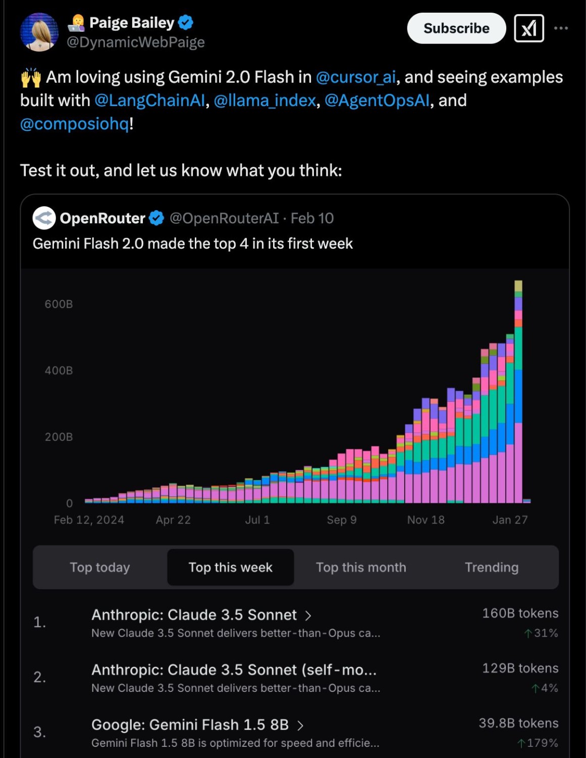Expand chevron next to Gemini Flash 1.5 8B
This screenshot has width=586, height=758.
pos(300,726)
